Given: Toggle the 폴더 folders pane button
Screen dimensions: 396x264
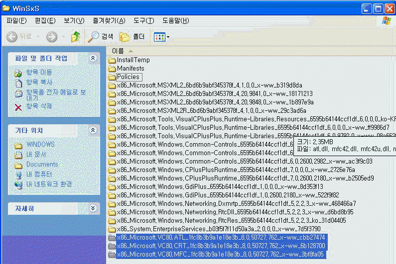Looking at the screenshot, I should 132,37.
